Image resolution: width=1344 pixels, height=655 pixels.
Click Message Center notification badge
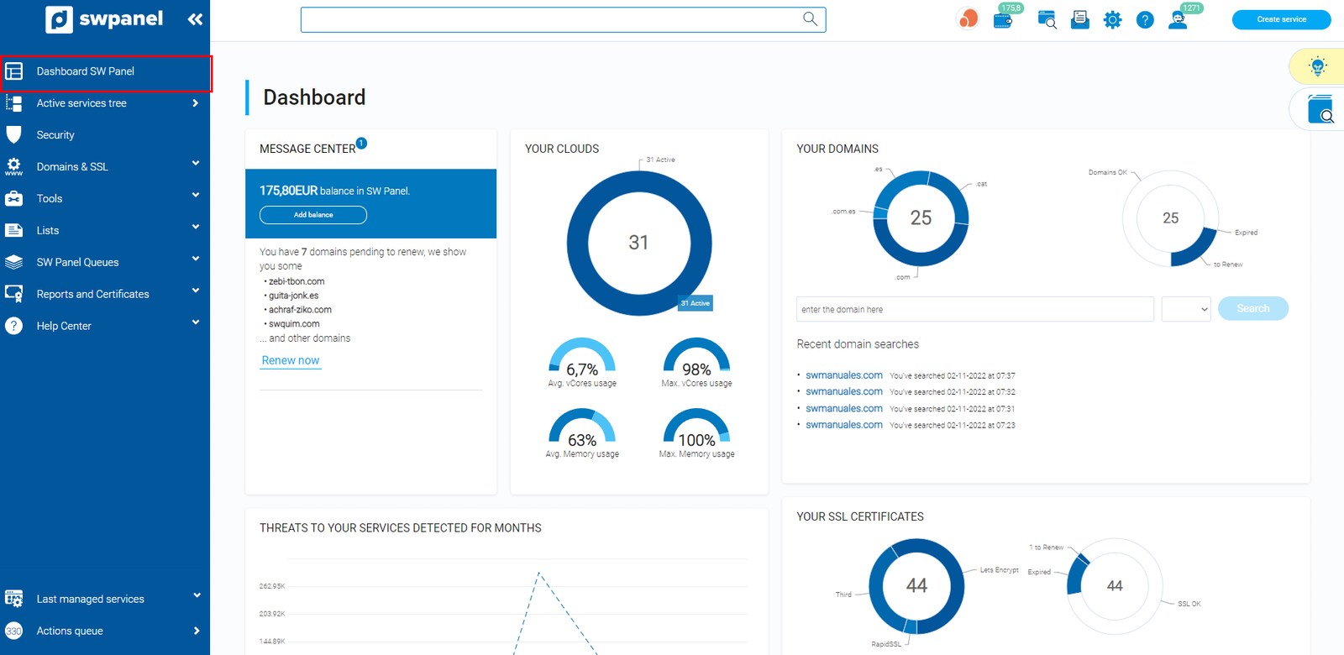(x=361, y=143)
